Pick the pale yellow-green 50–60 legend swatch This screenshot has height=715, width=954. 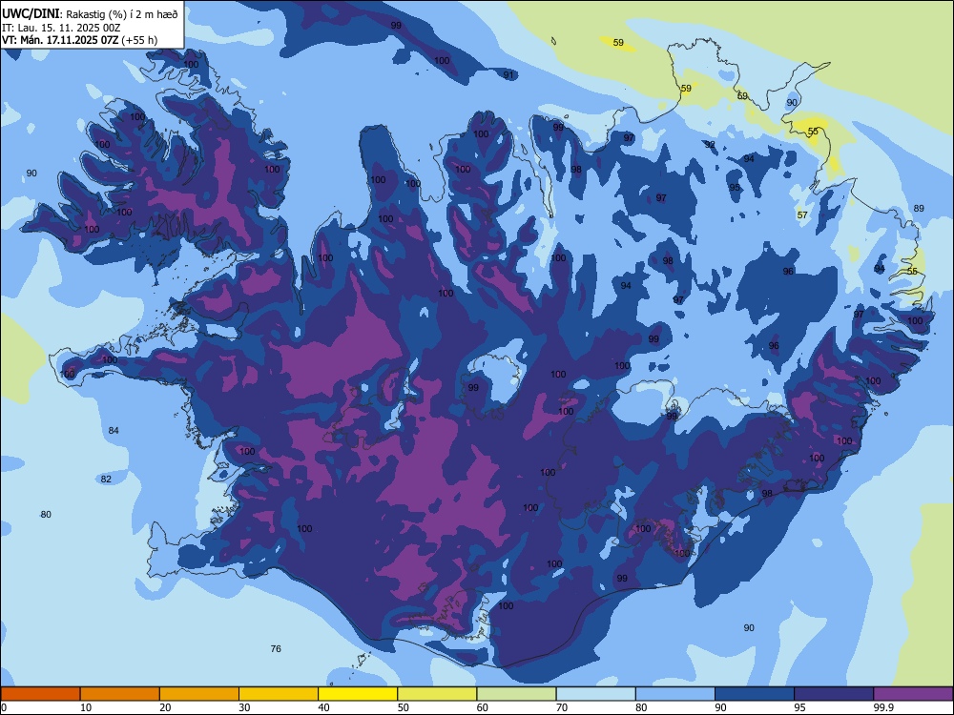437,694
